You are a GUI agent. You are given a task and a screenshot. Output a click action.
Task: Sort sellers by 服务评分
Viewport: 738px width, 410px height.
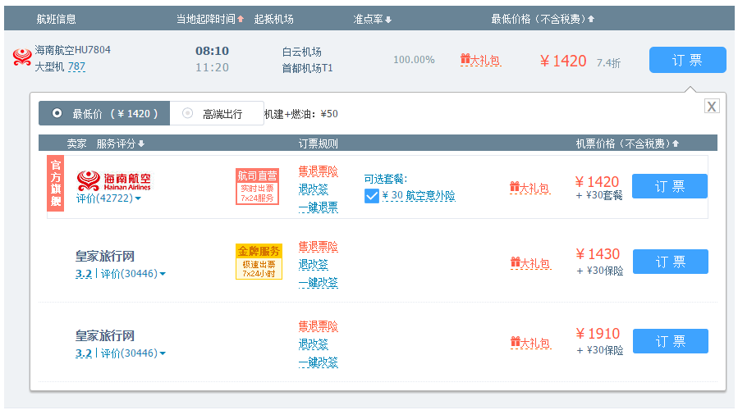coord(121,143)
